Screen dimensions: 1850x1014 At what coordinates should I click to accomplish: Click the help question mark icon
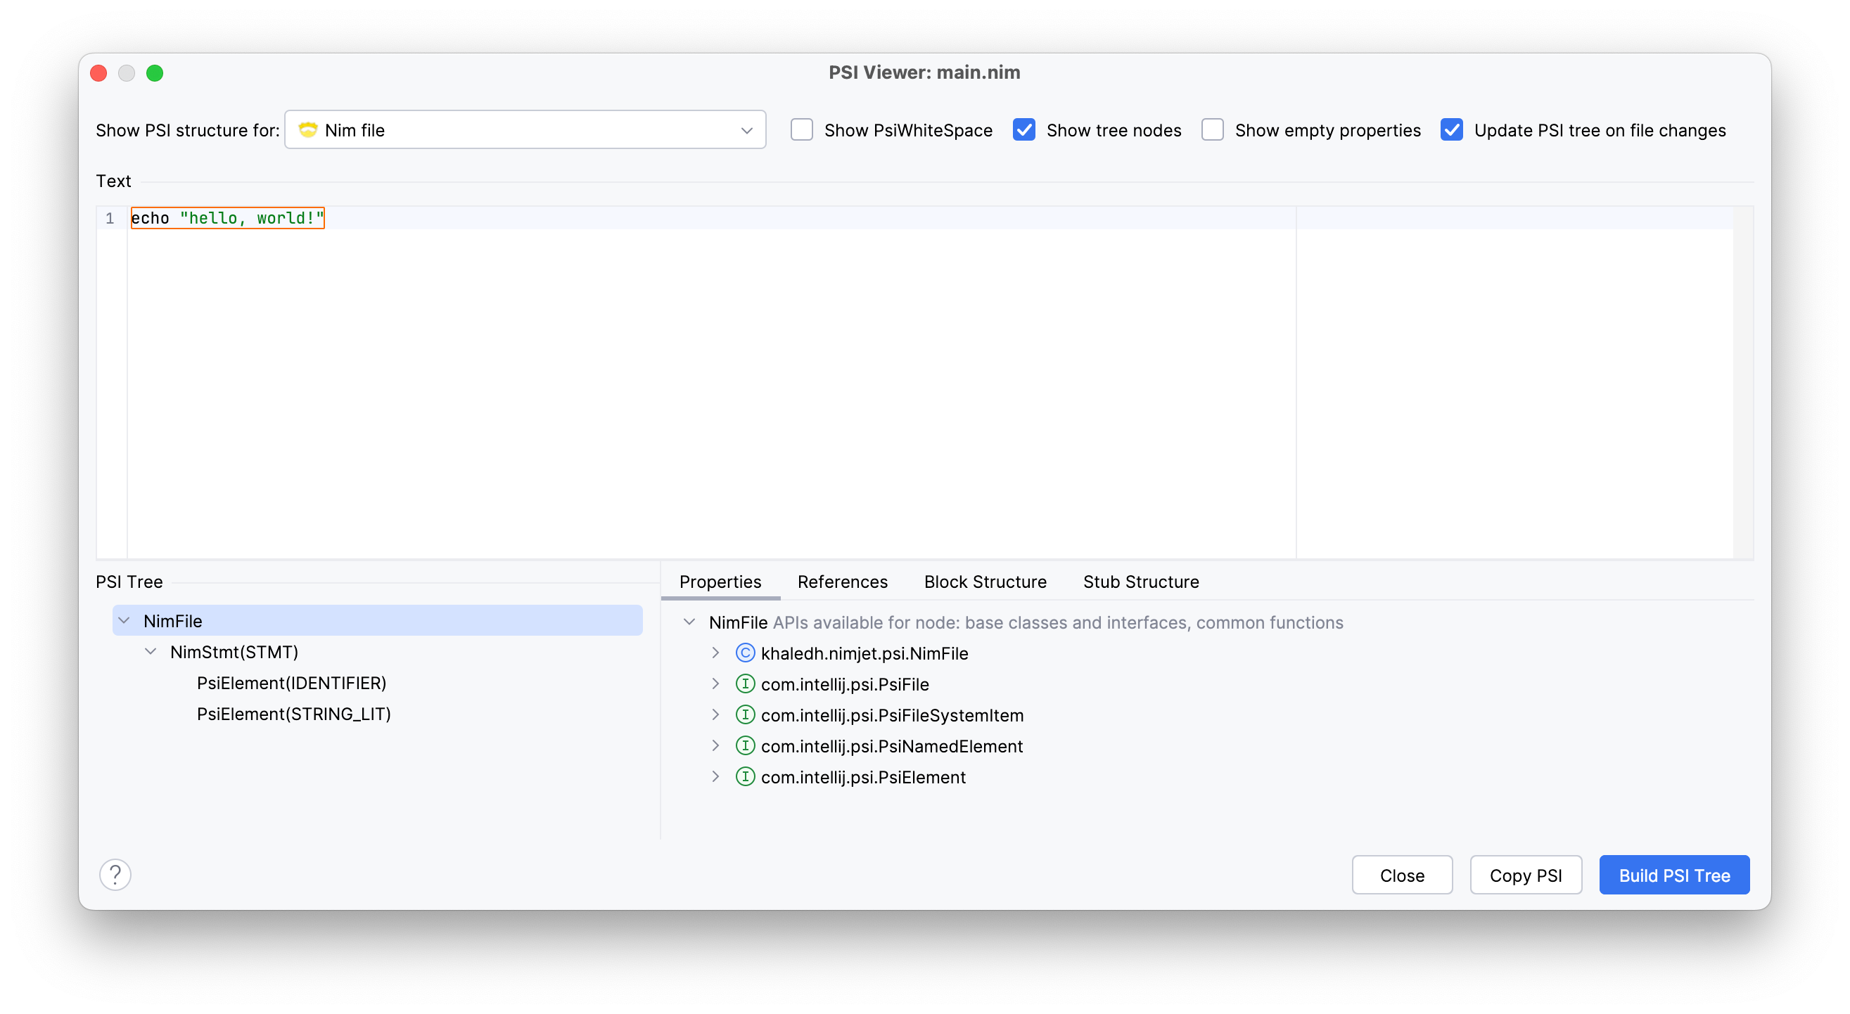[115, 875]
